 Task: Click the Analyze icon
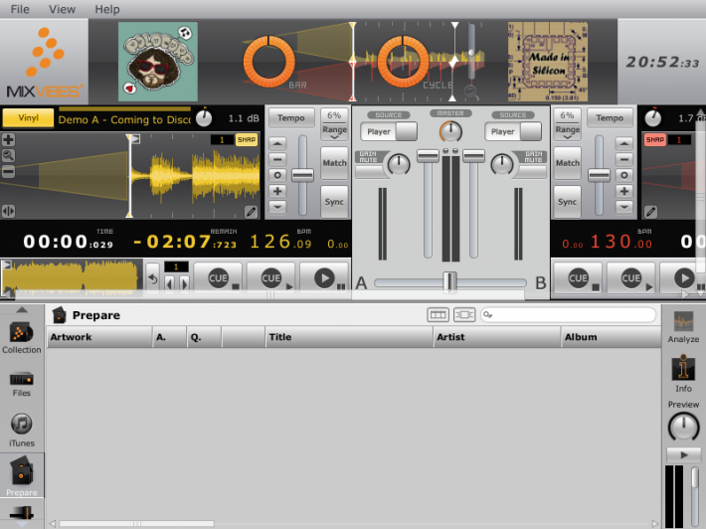tap(683, 327)
